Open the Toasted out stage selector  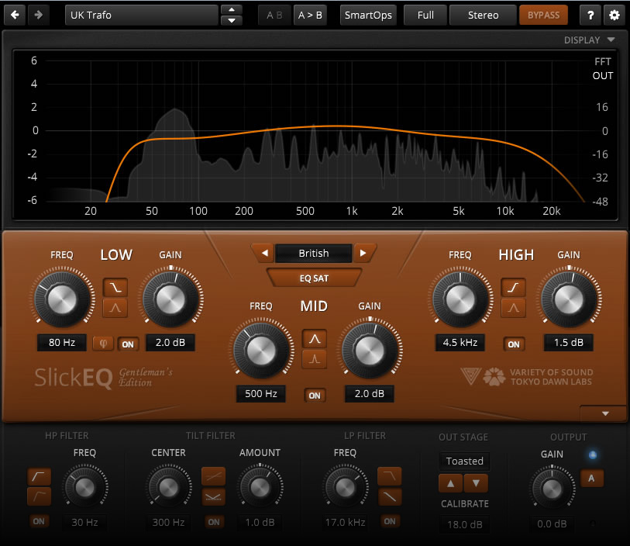[464, 461]
